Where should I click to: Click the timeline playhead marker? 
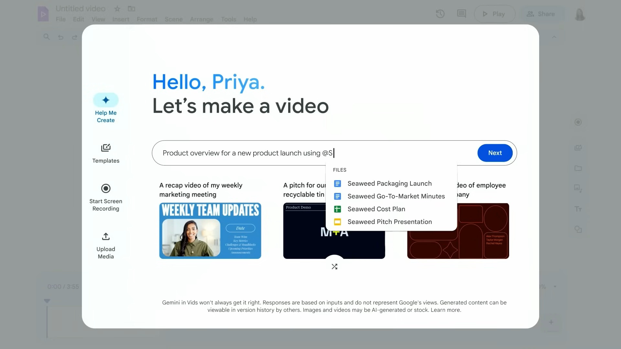pyautogui.click(x=47, y=301)
